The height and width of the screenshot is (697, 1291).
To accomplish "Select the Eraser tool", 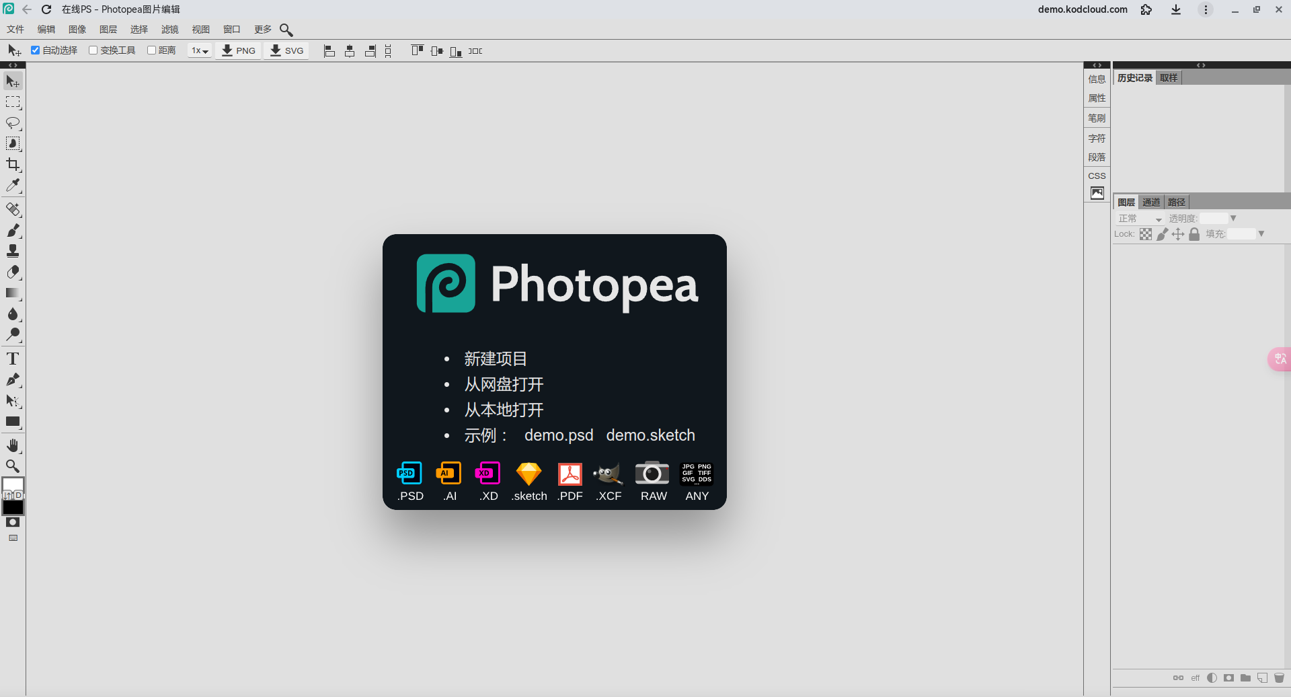I will 13,272.
